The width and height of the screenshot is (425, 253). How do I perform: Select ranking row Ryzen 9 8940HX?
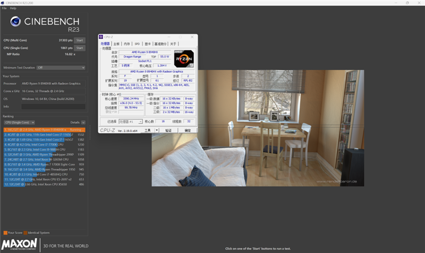click(x=45, y=130)
